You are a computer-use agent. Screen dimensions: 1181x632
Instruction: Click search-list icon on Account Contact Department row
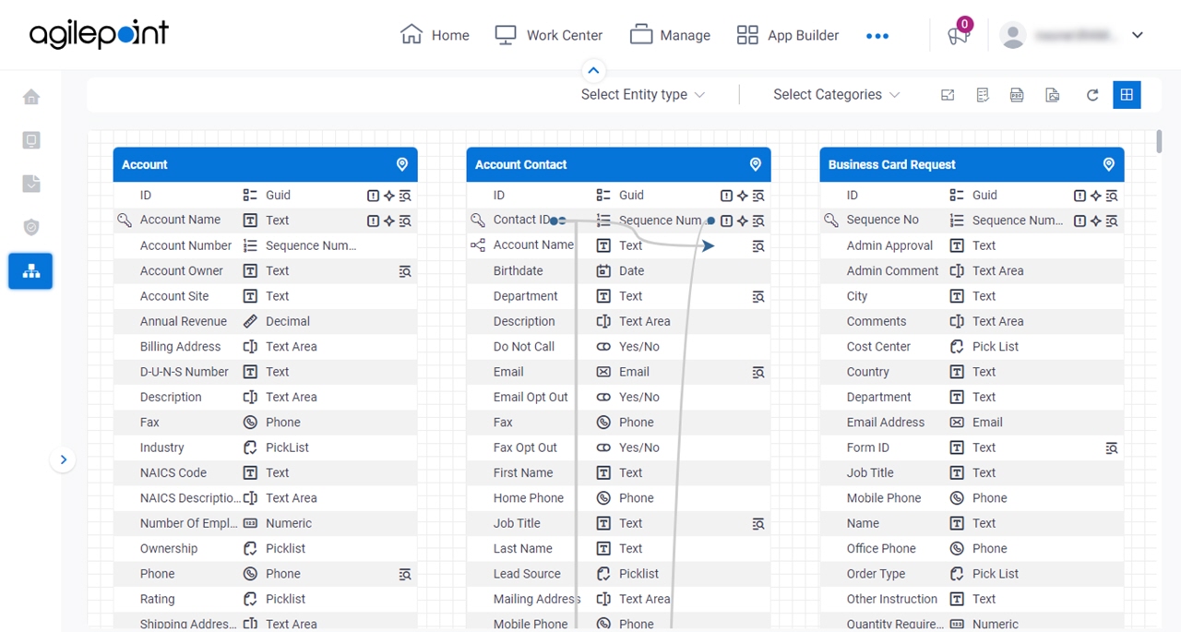[758, 296]
